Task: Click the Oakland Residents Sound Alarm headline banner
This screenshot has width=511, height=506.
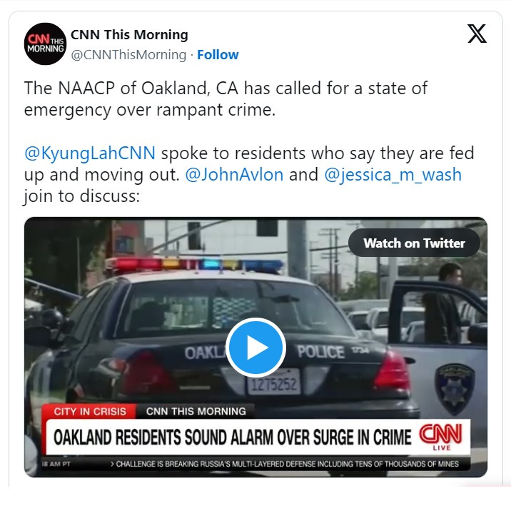Action: click(258, 437)
